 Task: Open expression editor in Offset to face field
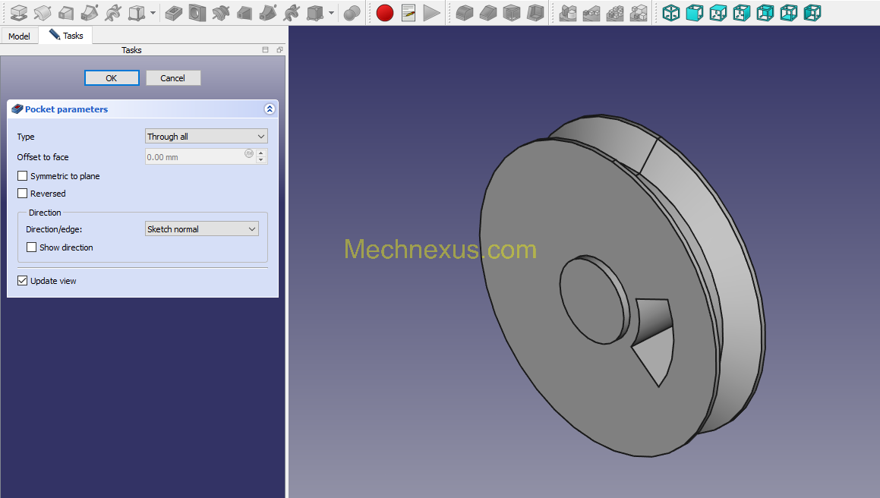(249, 153)
